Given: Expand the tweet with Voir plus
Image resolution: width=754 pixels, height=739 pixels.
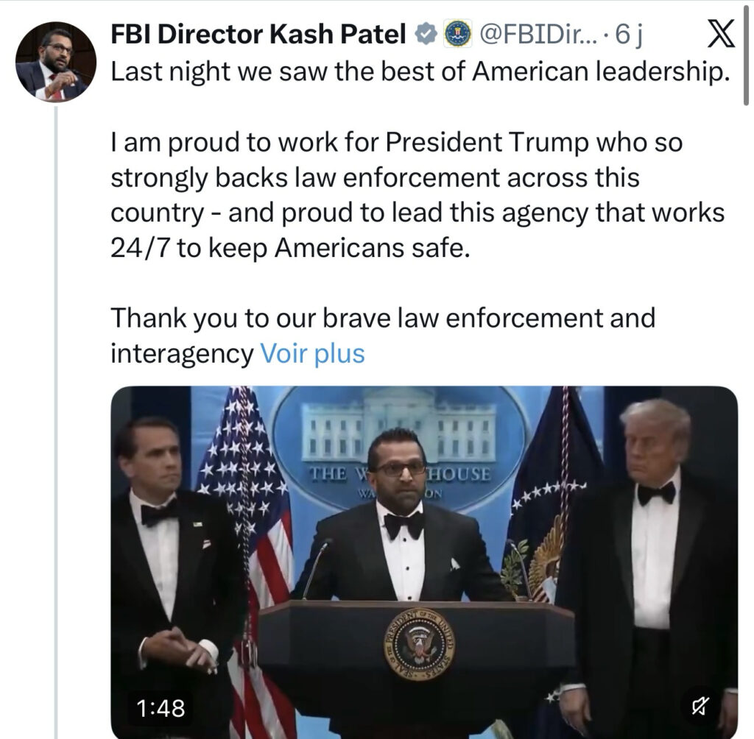Looking at the screenshot, I should (312, 353).
